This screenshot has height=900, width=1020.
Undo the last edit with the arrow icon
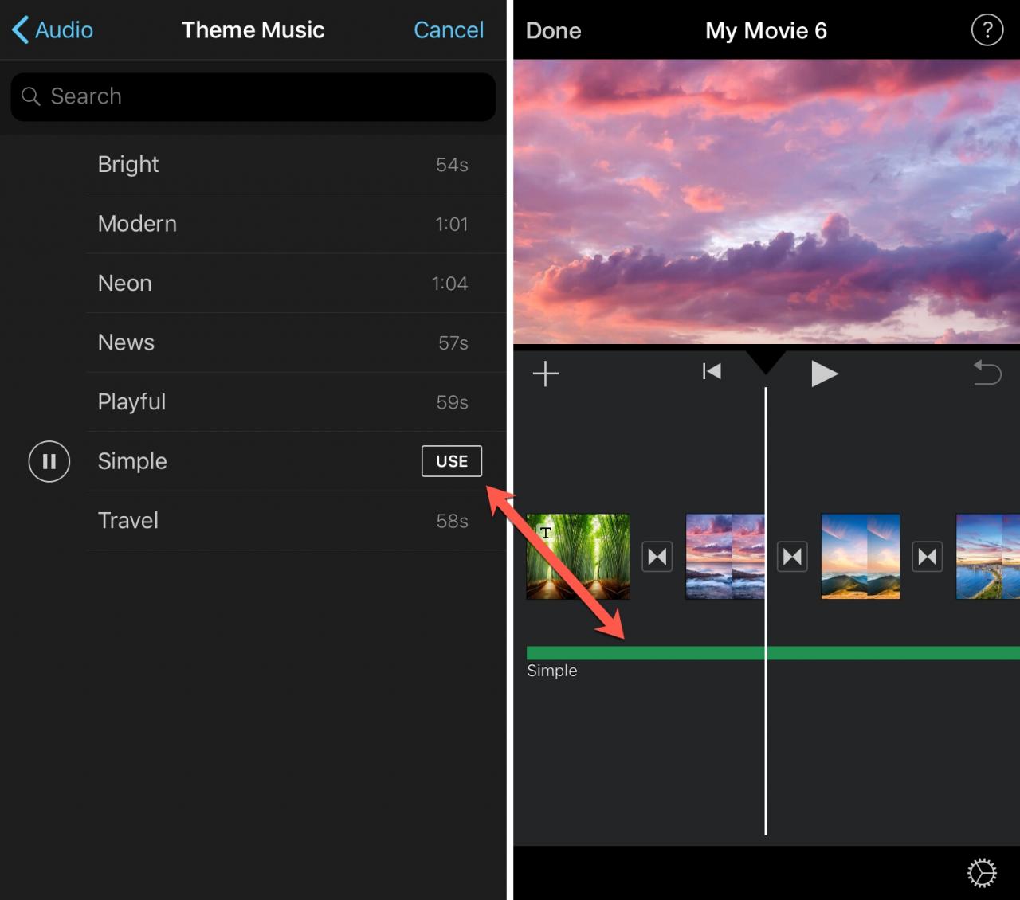[x=987, y=372]
